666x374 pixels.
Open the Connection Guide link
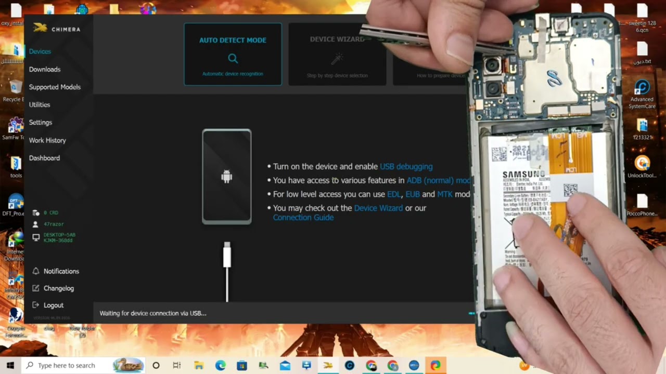tap(303, 217)
